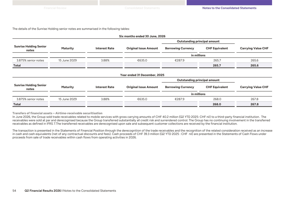Click the grey bar above Financial Review
The width and height of the screenshot is (285, 202).
55,3
